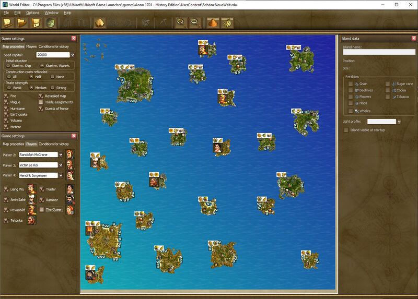Select None for construction costs refunded
The image size is (418, 299).
point(53,77)
